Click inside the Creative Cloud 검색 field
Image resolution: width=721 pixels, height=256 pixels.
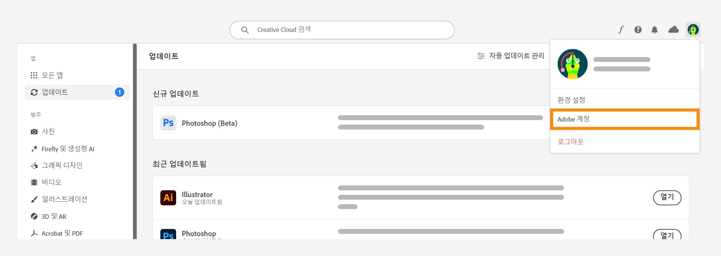click(342, 30)
